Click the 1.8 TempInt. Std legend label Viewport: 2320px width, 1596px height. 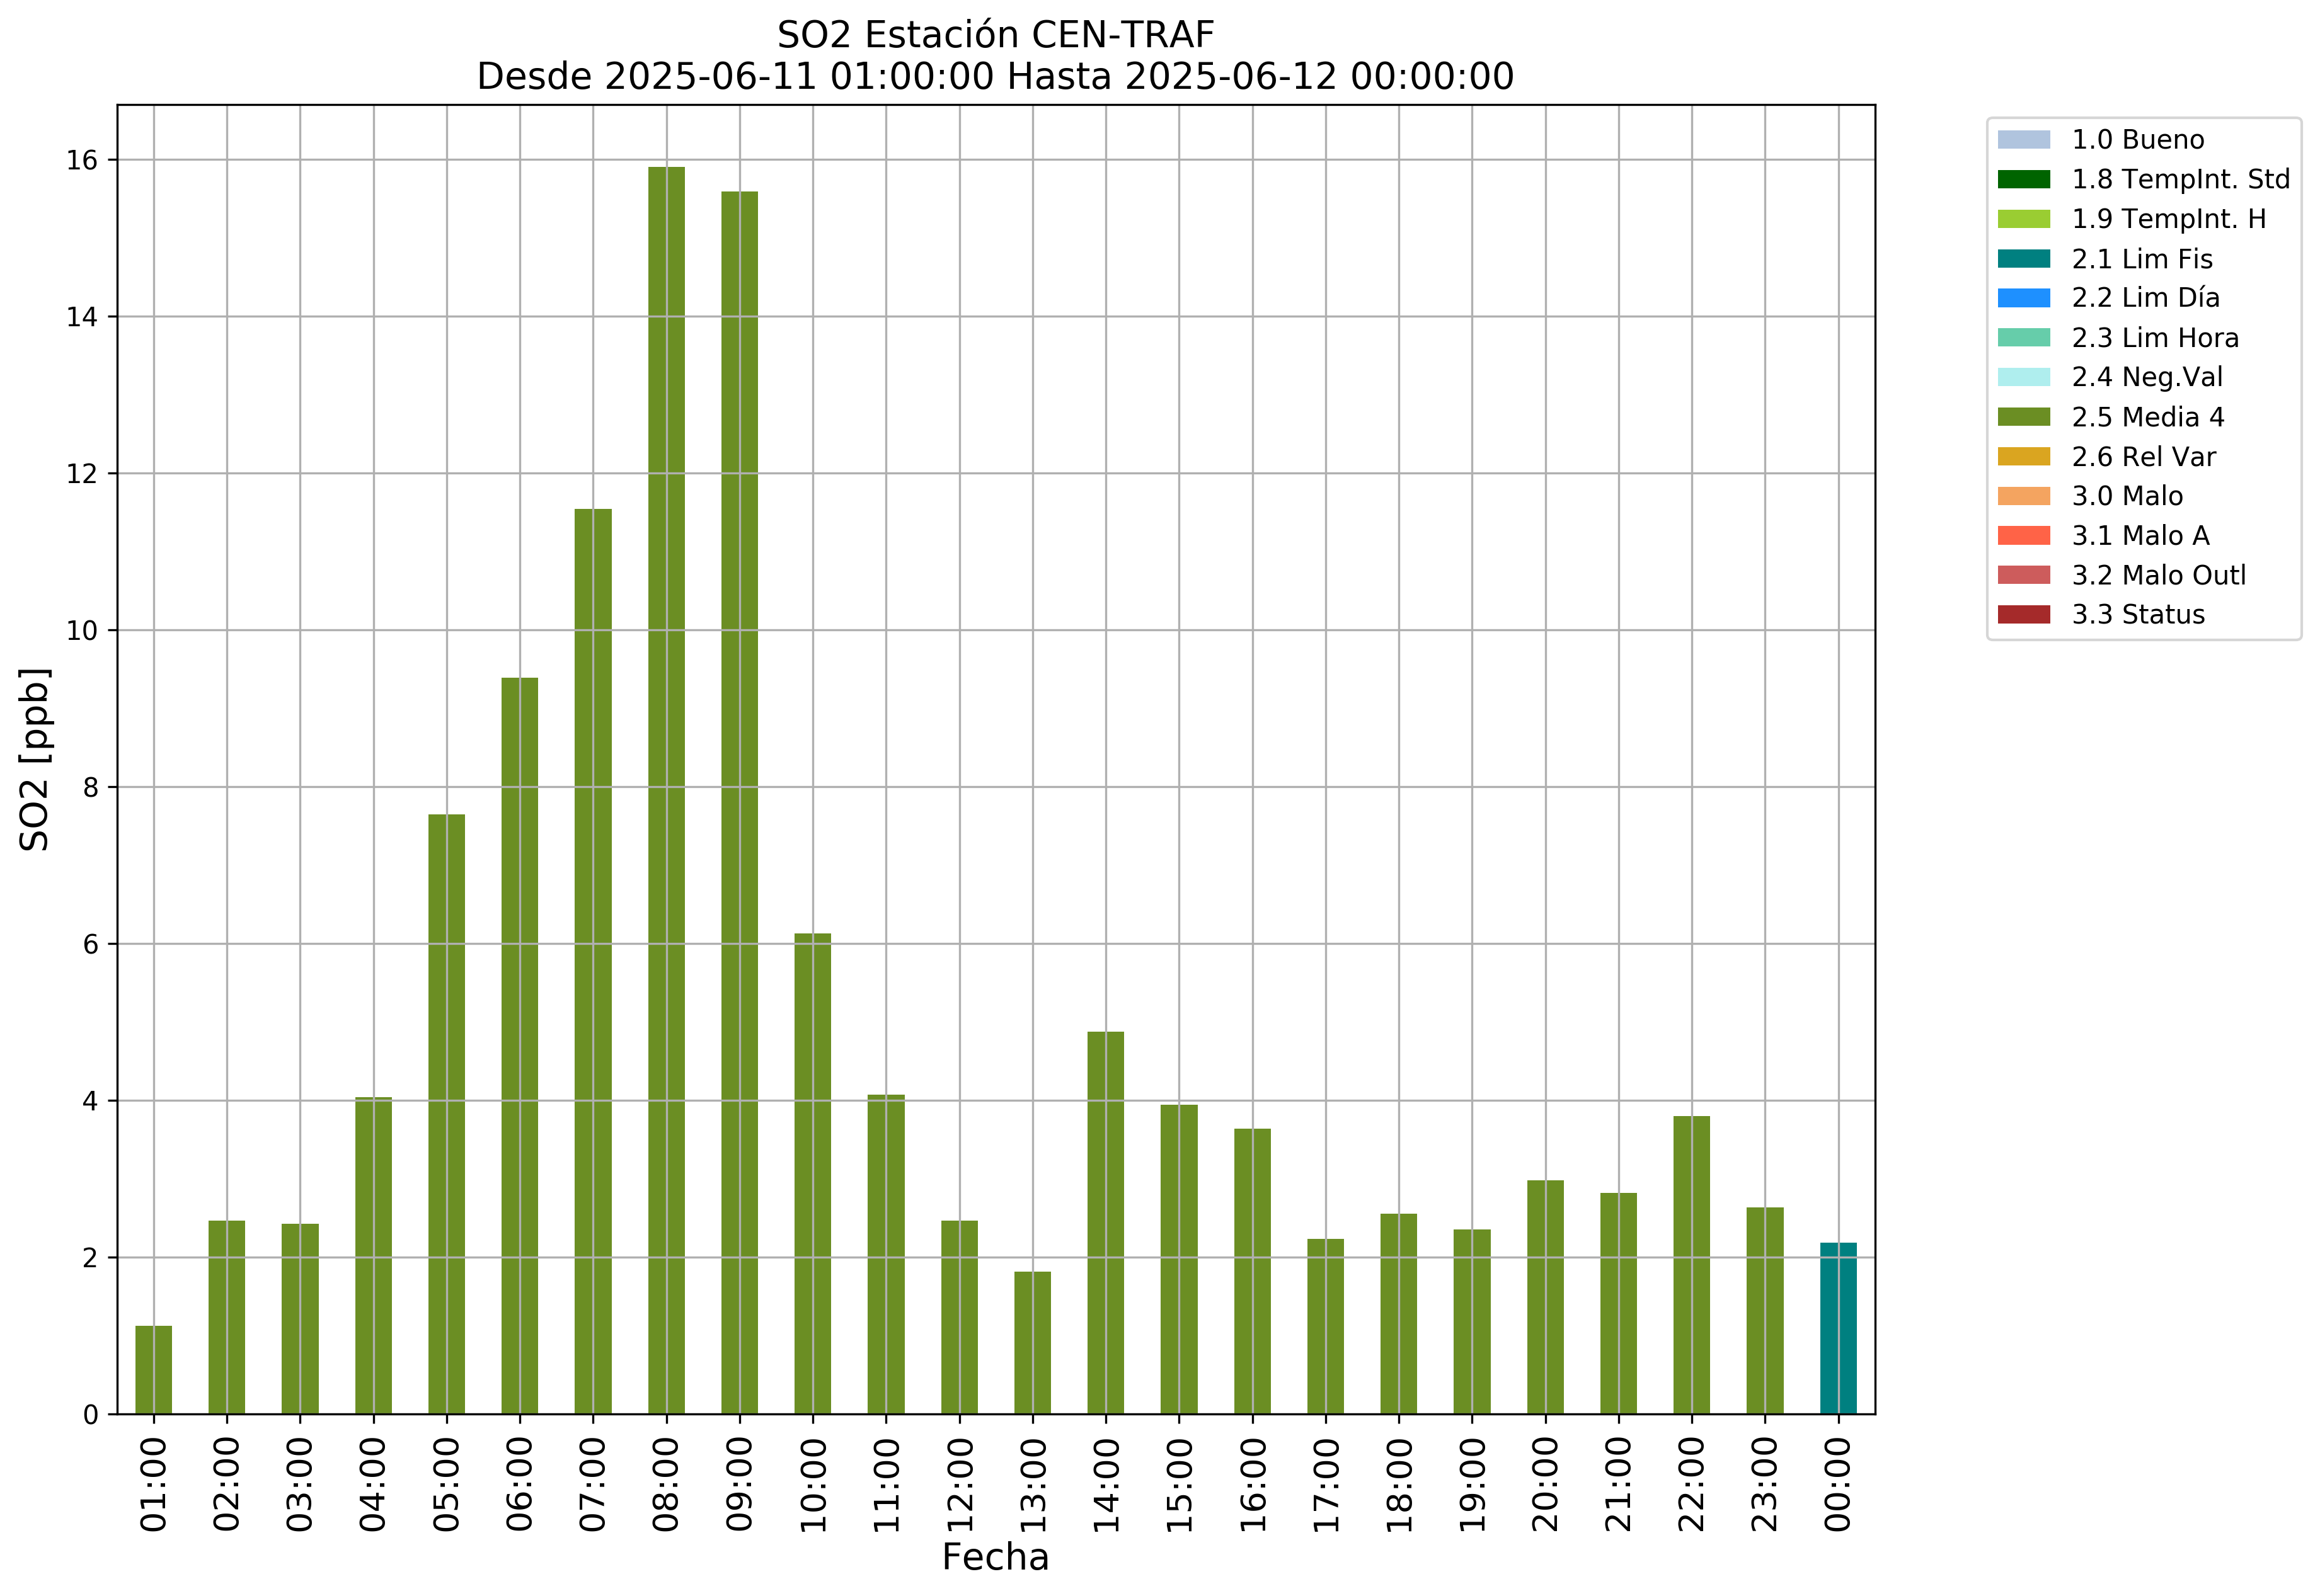[2180, 180]
